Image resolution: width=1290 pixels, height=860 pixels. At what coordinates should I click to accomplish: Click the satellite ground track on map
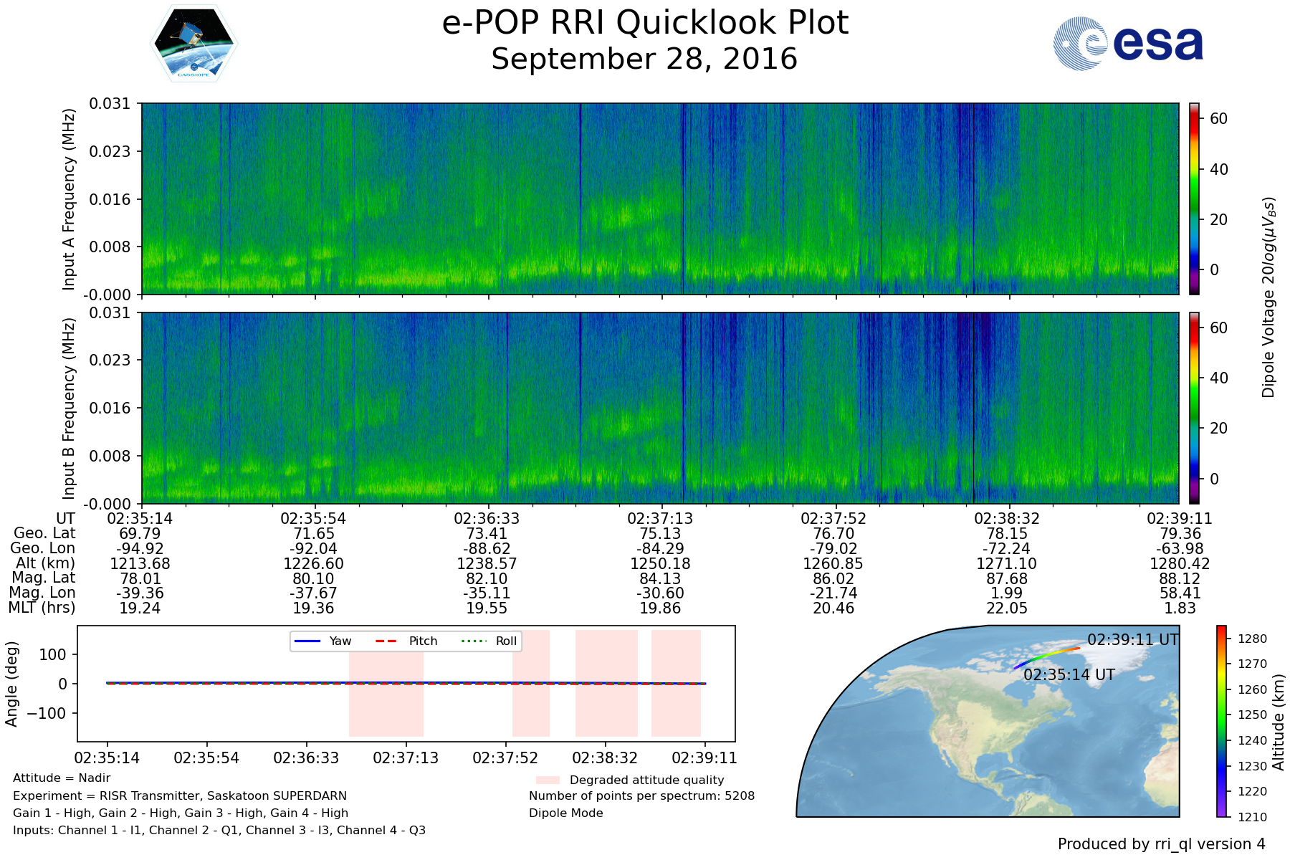(x=1046, y=655)
